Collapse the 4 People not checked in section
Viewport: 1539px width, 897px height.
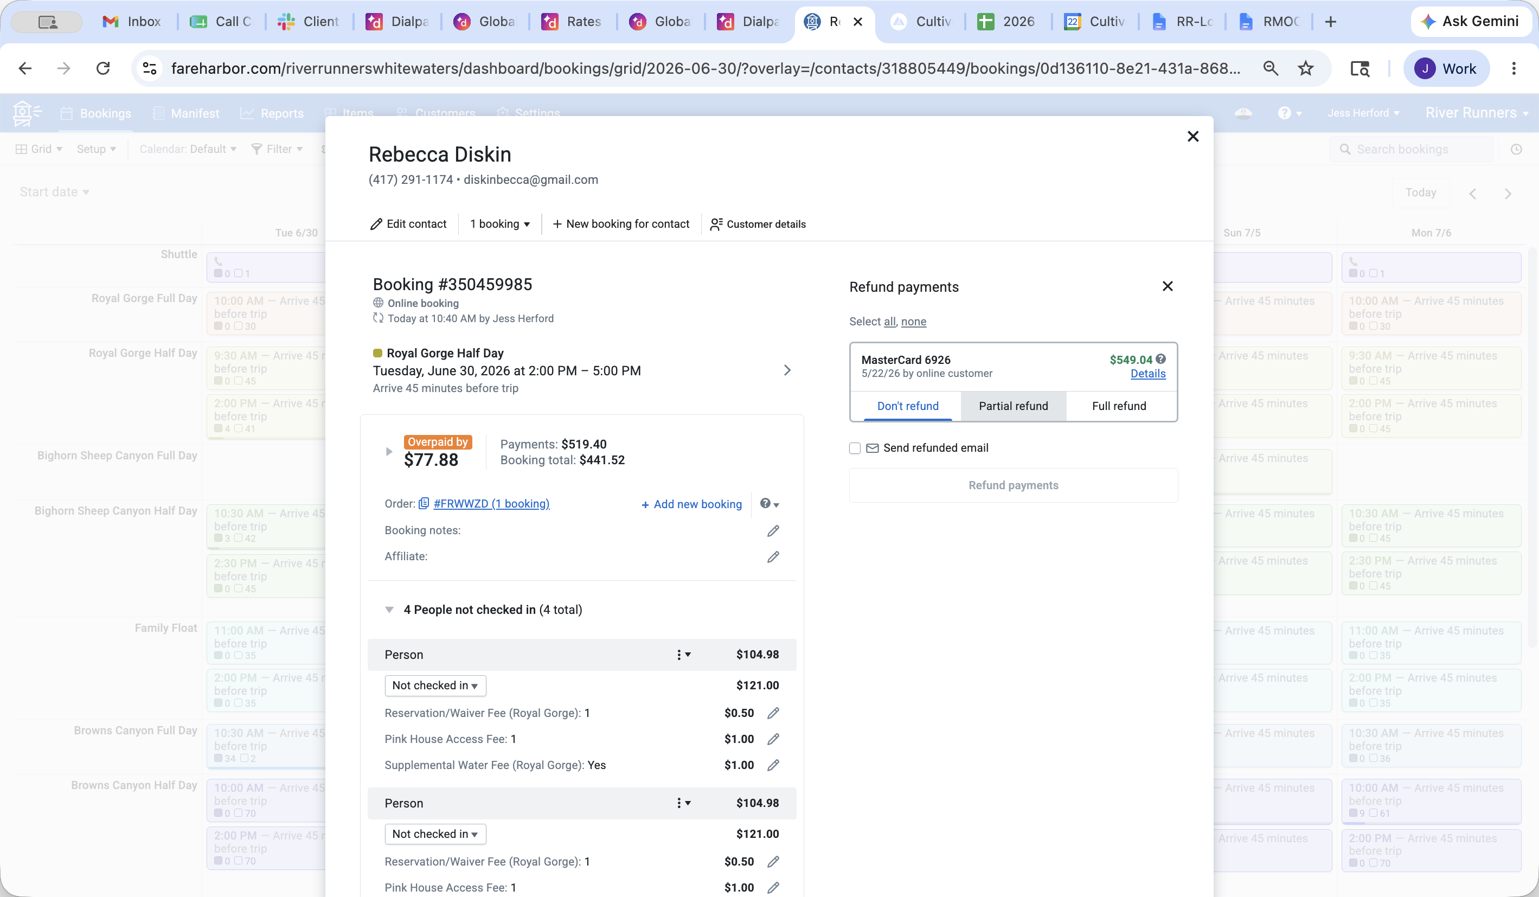tap(389, 610)
